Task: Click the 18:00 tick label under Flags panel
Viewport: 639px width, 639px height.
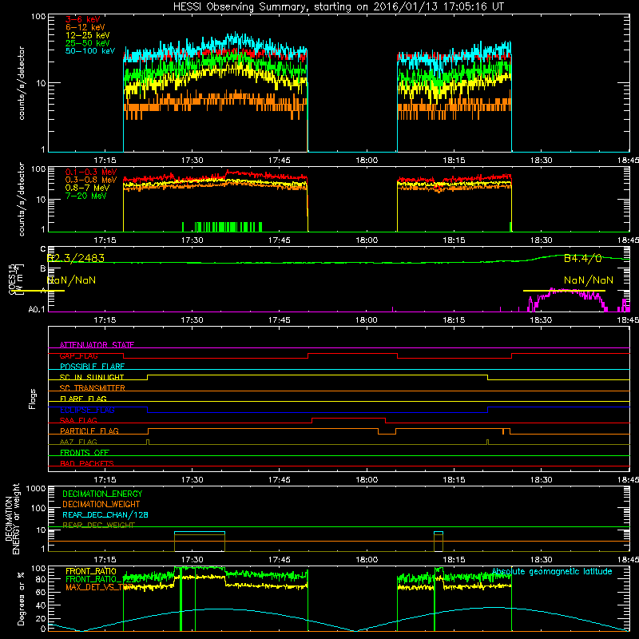Action: coord(367,480)
